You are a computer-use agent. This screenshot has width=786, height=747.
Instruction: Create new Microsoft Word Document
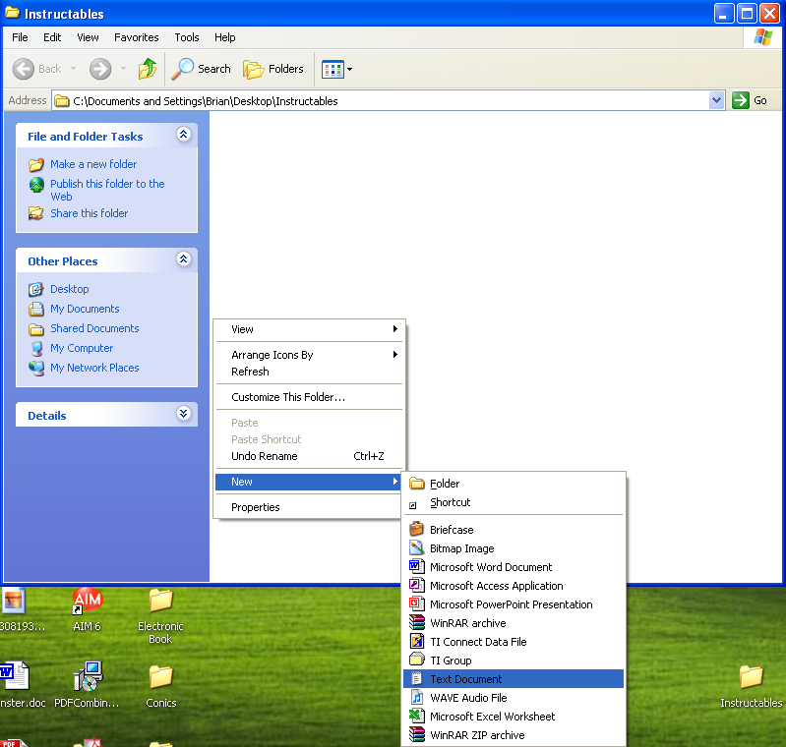pyautogui.click(x=514, y=567)
